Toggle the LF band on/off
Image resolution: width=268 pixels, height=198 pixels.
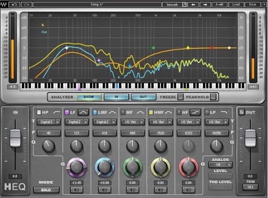click(x=67, y=112)
